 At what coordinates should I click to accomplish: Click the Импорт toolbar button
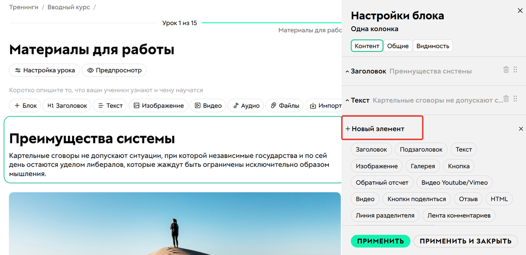[x=324, y=106]
